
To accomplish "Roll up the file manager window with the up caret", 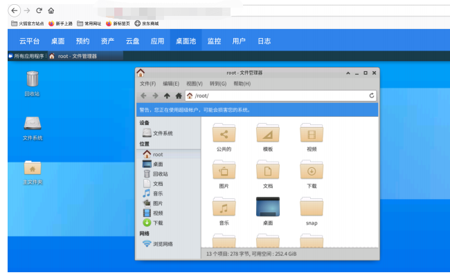I will 348,73.
